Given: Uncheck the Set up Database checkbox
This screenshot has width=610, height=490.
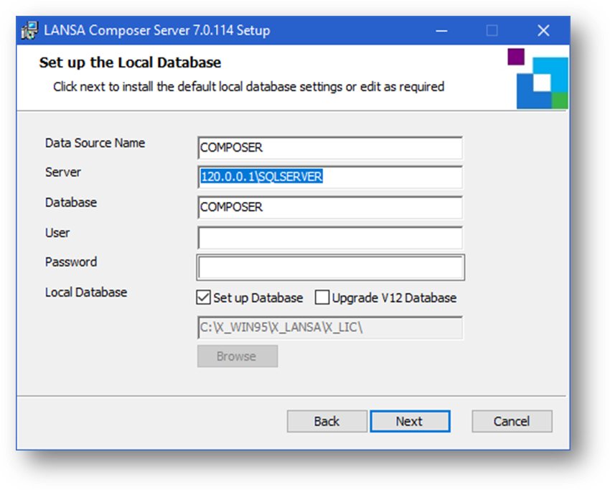Looking at the screenshot, I should pyautogui.click(x=204, y=297).
